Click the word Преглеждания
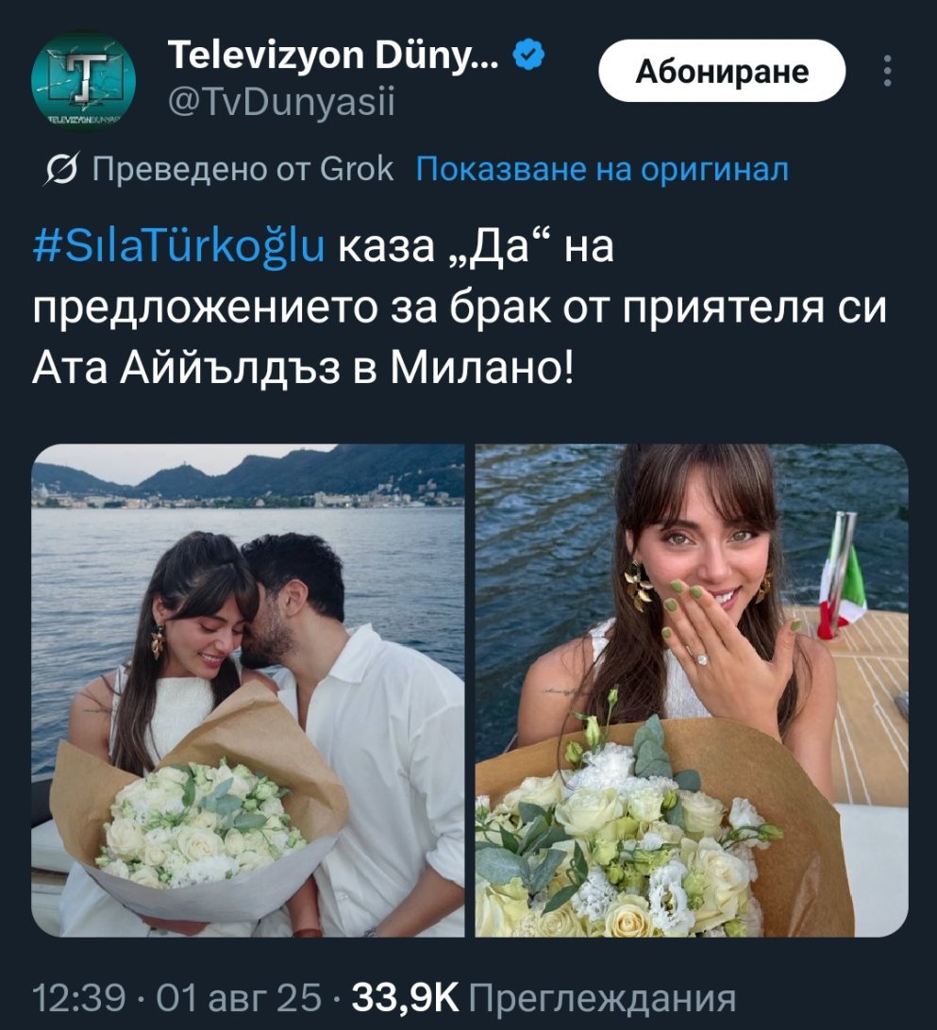Viewport: 937px width, 1030px height. [603, 999]
